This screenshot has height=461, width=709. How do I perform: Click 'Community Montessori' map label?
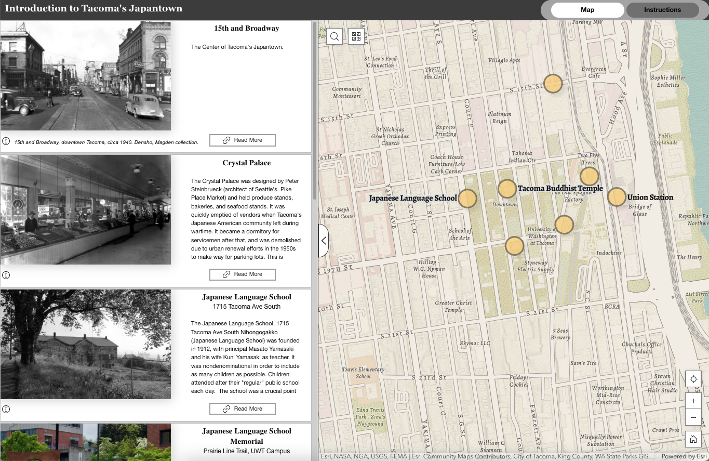pos(346,93)
